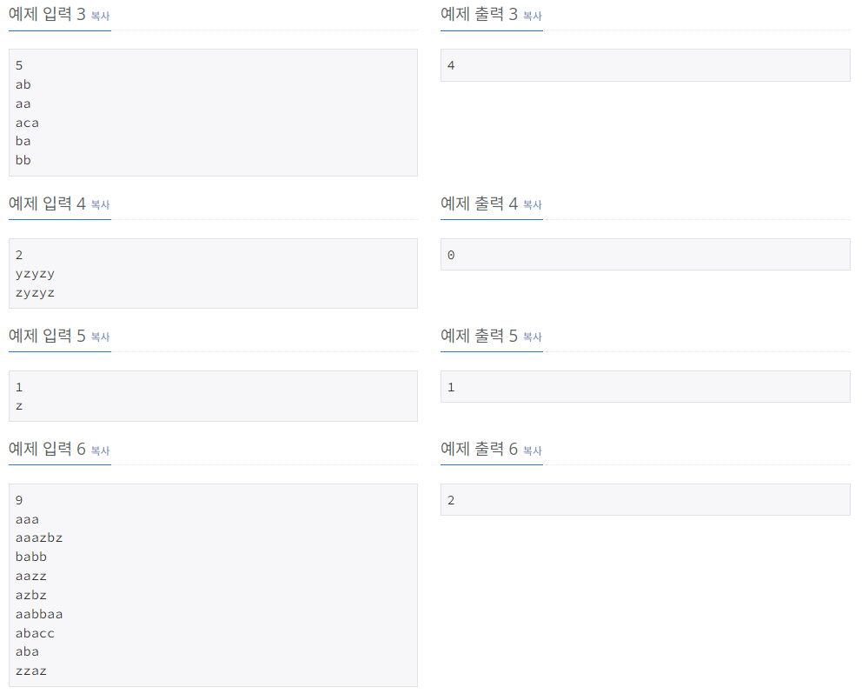
Task: Copy example input 5 via 복사 link
Action: pyautogui.click(x=100, y=337)
